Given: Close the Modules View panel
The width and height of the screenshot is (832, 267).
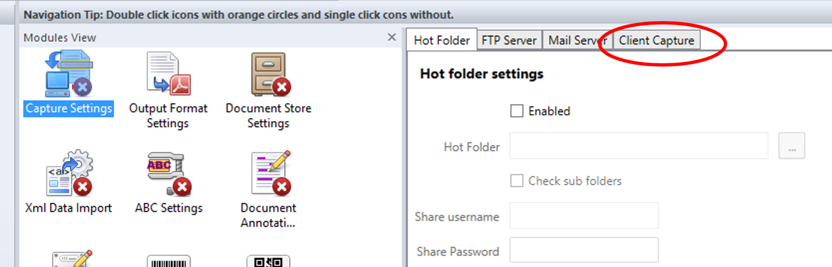Looking at the screenshot, I should pyautogui.click(x=392, y=38).
